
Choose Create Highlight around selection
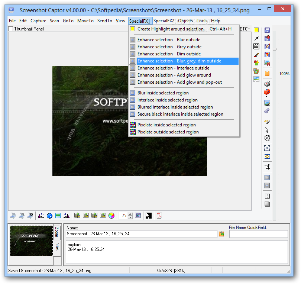point(184,29)
